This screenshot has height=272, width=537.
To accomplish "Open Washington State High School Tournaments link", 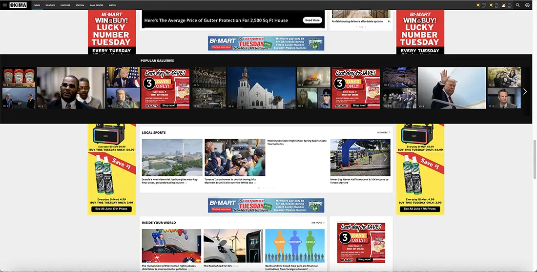I will (x=297, y=142).
